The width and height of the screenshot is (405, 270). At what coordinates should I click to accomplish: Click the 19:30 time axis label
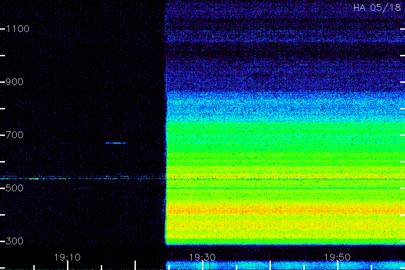tap(202, 257)
